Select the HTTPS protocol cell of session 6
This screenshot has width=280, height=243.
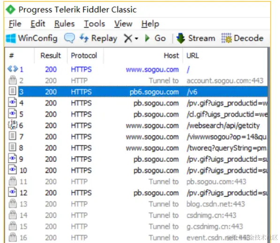[81, 126]
